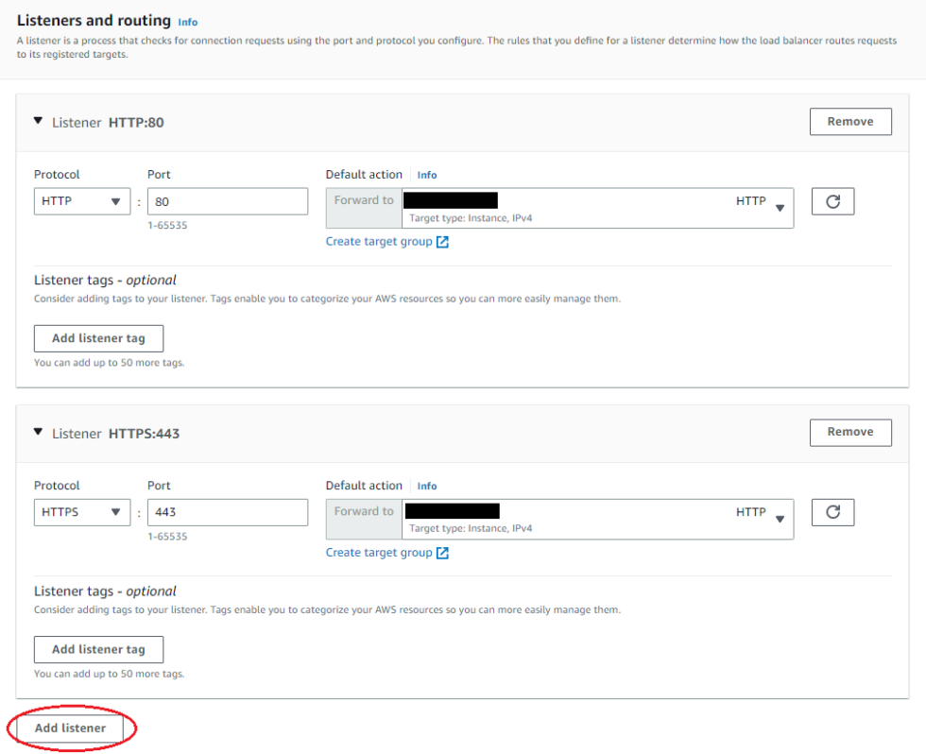Open the Info link for Listeners and routing
This screenshot has height=754, width=926.
(x=187, y=21)
